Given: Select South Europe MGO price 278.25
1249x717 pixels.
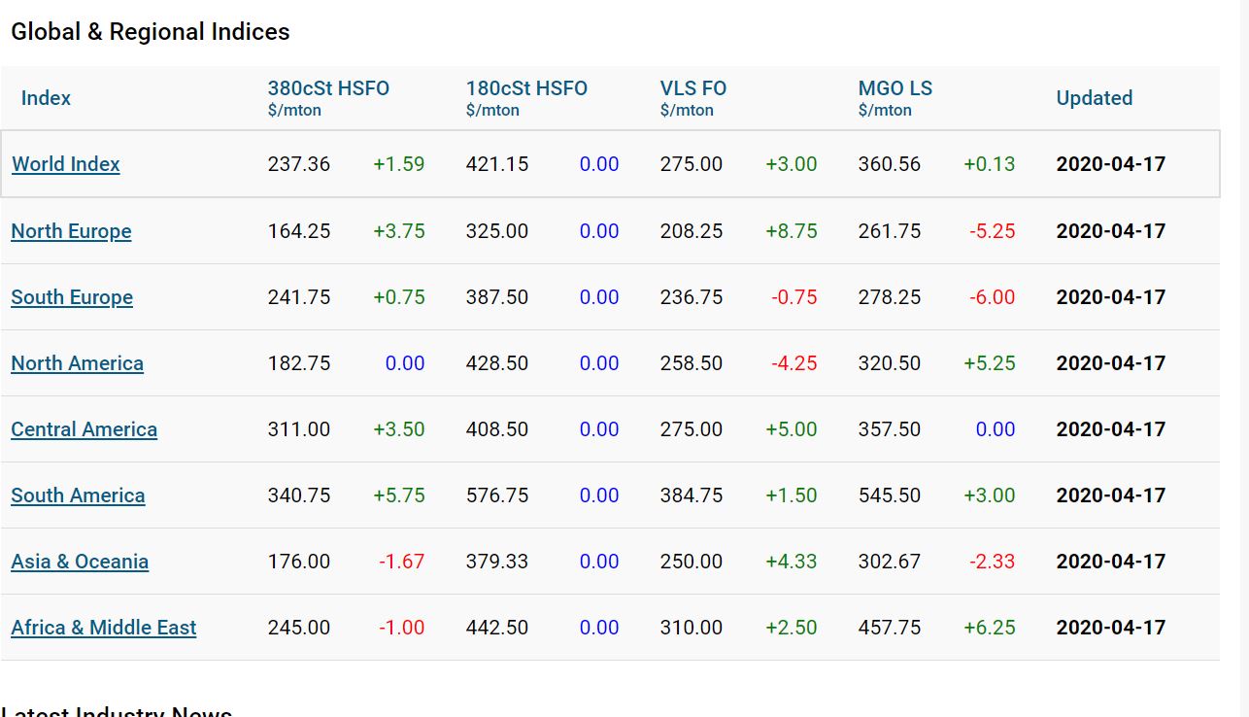Looking at the screenshot, I should point(890,297).
